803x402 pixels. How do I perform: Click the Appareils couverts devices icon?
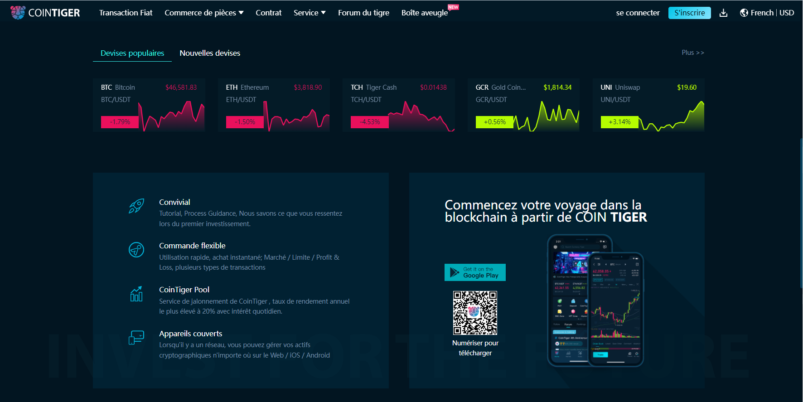[136, 338]
